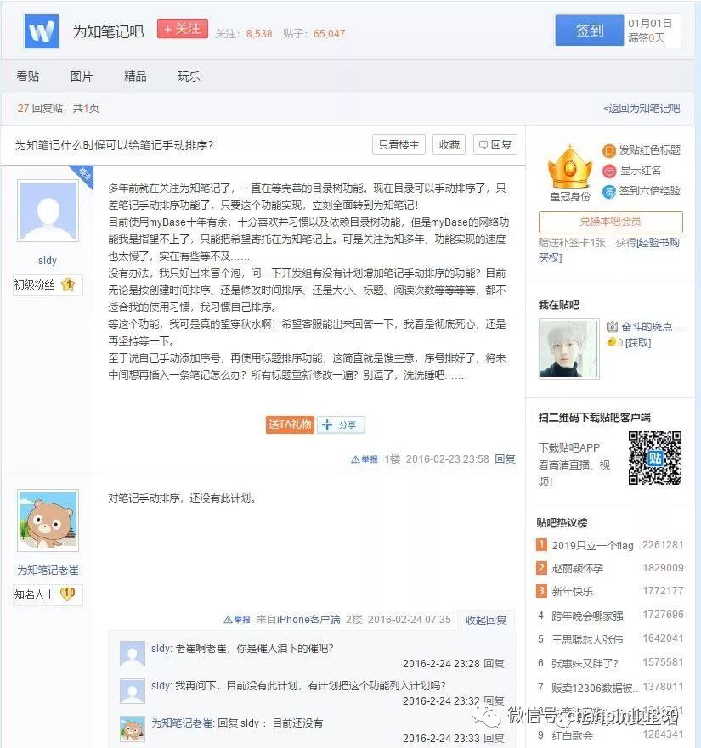Viewport: 701px width, 748px height.
Task: Reply to 1楼 post via 回复 link
Action: [505, 459]
